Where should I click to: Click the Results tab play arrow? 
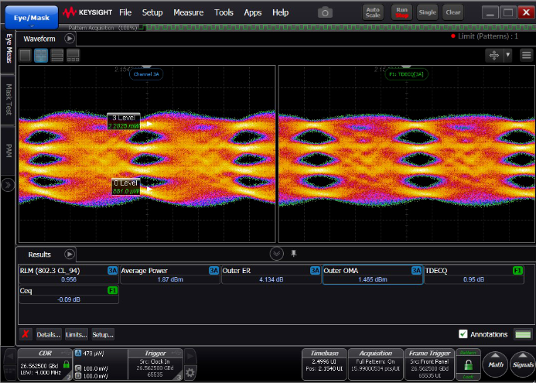tap(70, 255)
